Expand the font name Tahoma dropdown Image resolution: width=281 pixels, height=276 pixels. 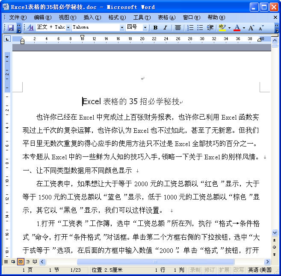pyautogui.click(x=122, y=27)
